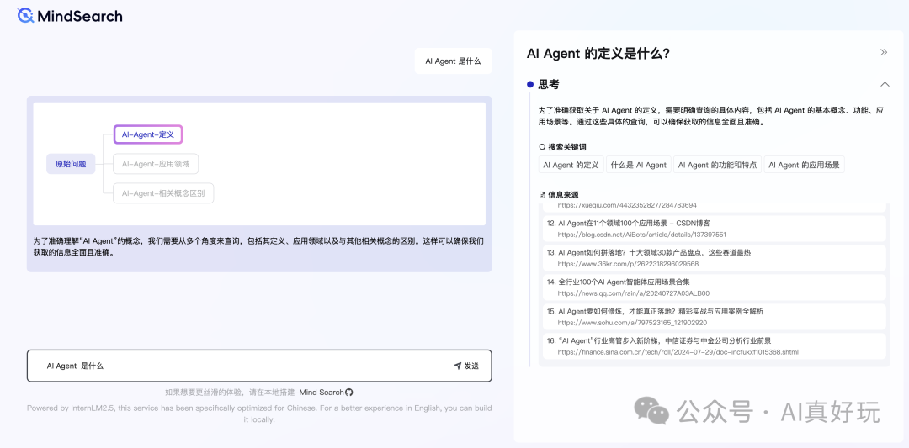Click the blog.csdn.net URL
Image resolution: width=909 pixels, height=448 pixels.
[641, 235]
